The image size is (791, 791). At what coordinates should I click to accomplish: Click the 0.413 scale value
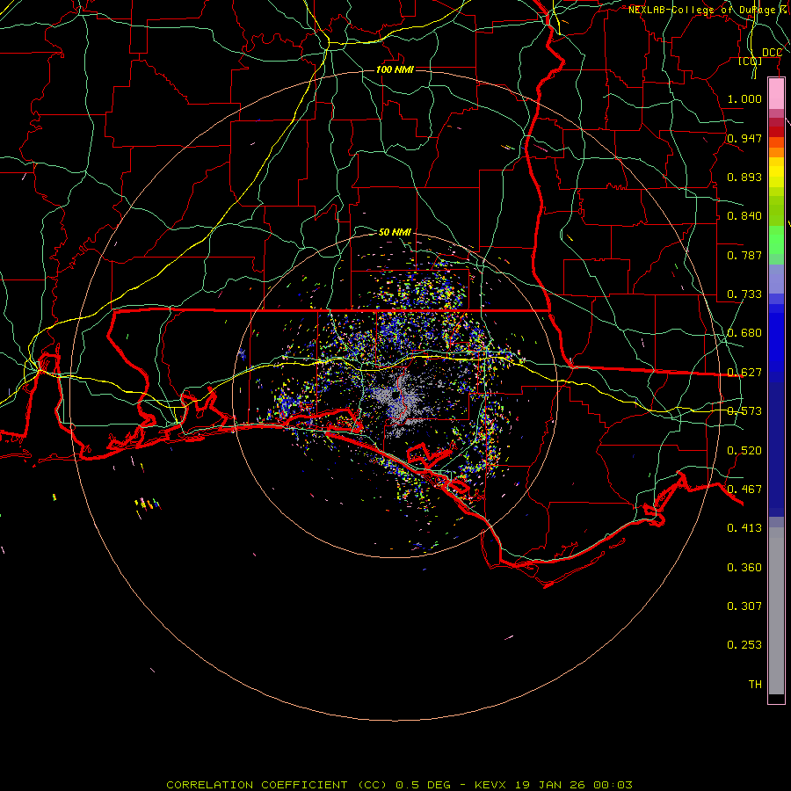[x=744, y=528]
